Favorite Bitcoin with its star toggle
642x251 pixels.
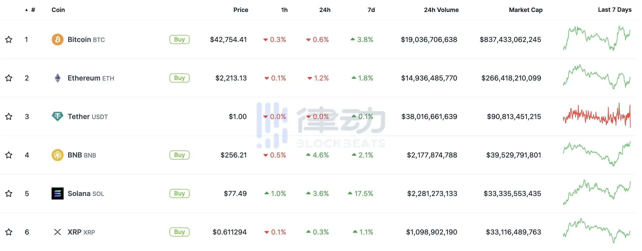pos(9,39)
